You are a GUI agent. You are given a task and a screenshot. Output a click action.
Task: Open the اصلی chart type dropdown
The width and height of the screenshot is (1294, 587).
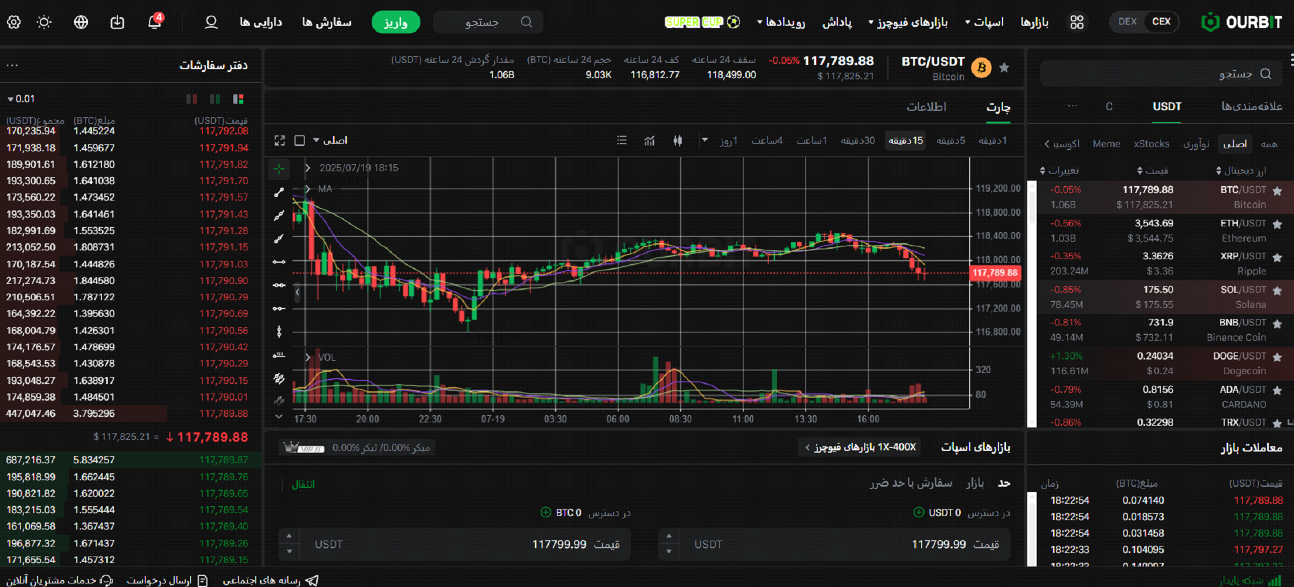click(330, 141)
